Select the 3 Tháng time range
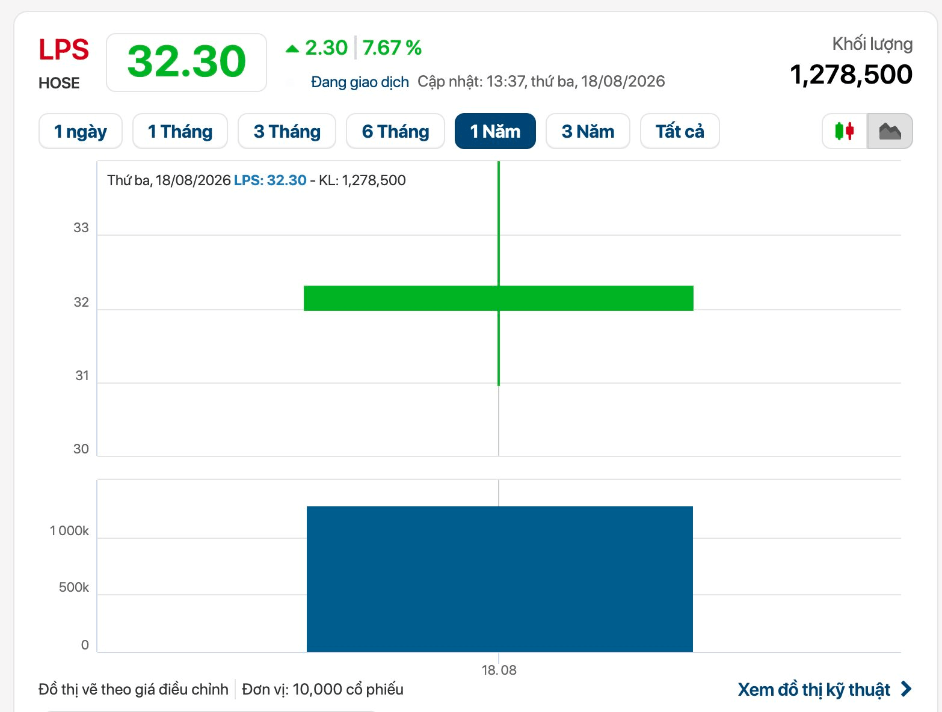The image size is (942, 712). (287, 131)
